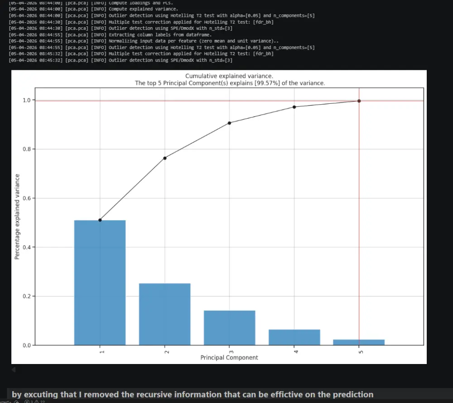The image size is (453, 403).
Task: Click the 08:44:55 Hotelling T2 outlier detection log line
Action: coord(162,47)
